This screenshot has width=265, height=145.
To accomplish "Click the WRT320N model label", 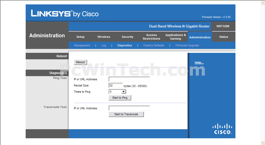I will point(223,26).
